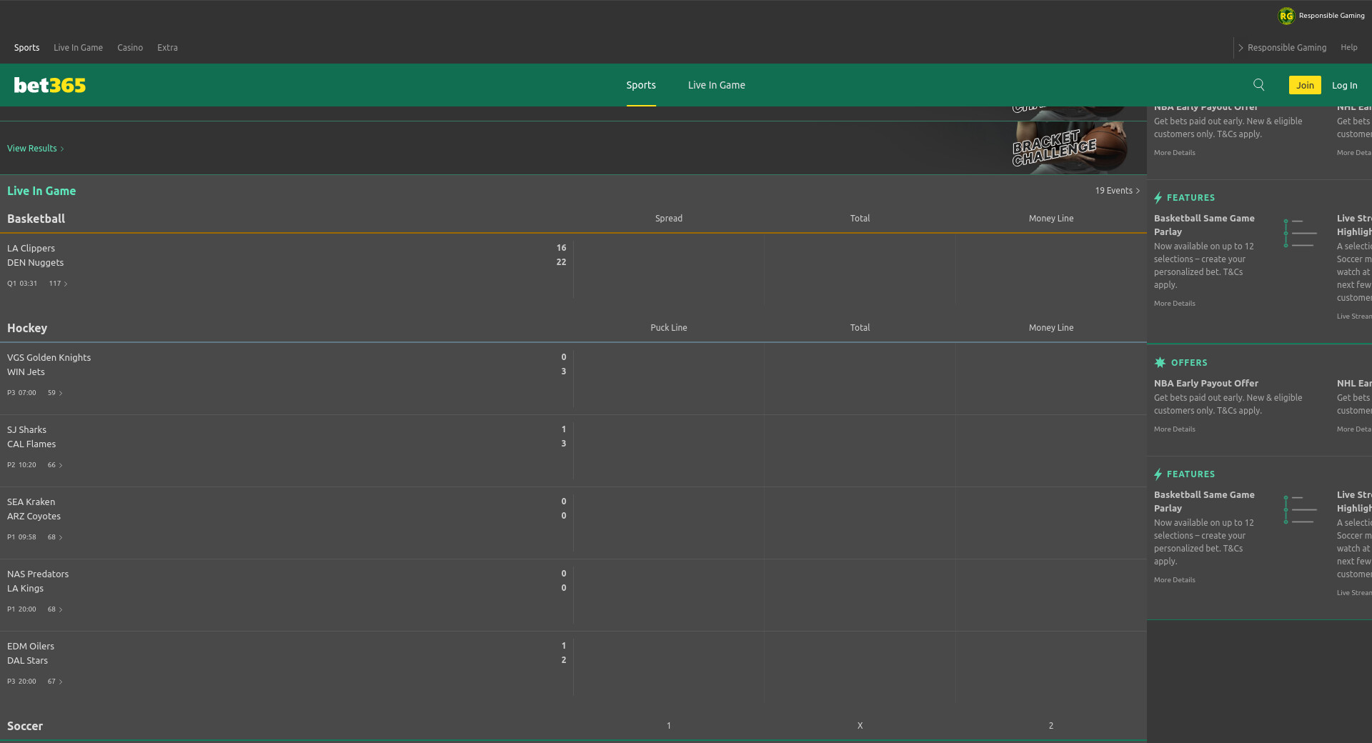Open More Details under NBA Early Payout Offer

coord(1174,429)
